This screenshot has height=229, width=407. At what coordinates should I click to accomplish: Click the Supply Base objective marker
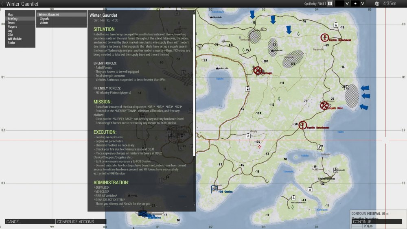coord(324,106)
